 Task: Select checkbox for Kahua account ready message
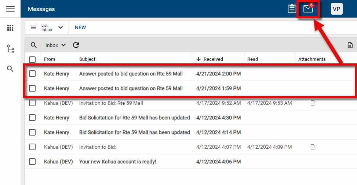[x=32, y=162]
